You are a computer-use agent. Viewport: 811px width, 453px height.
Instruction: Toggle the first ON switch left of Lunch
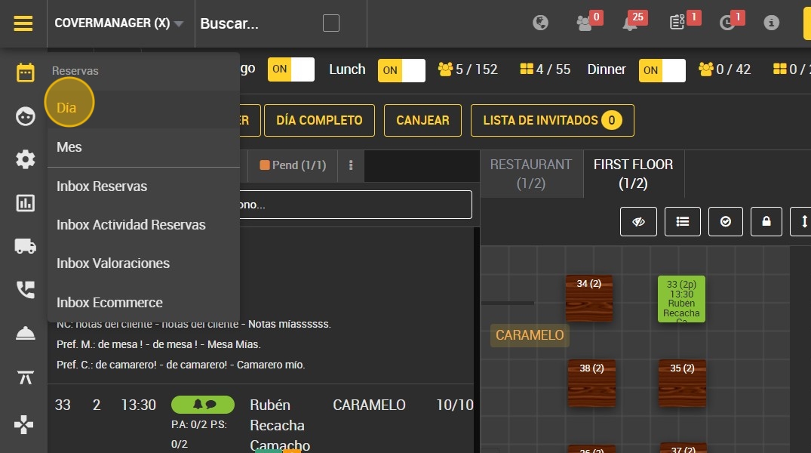pos(290,69)
